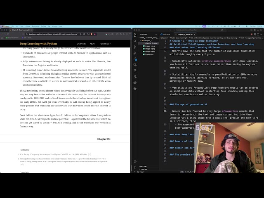Click VS Code navigate back arrow in title bar

click(171, 30)
